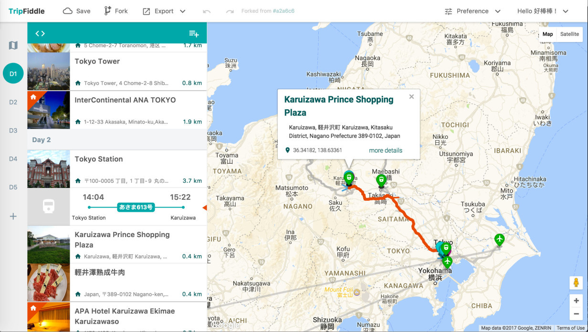The image size is (588, 332).
Task: Select day D4 in sidebar
Action: click(x=13, y=159)
